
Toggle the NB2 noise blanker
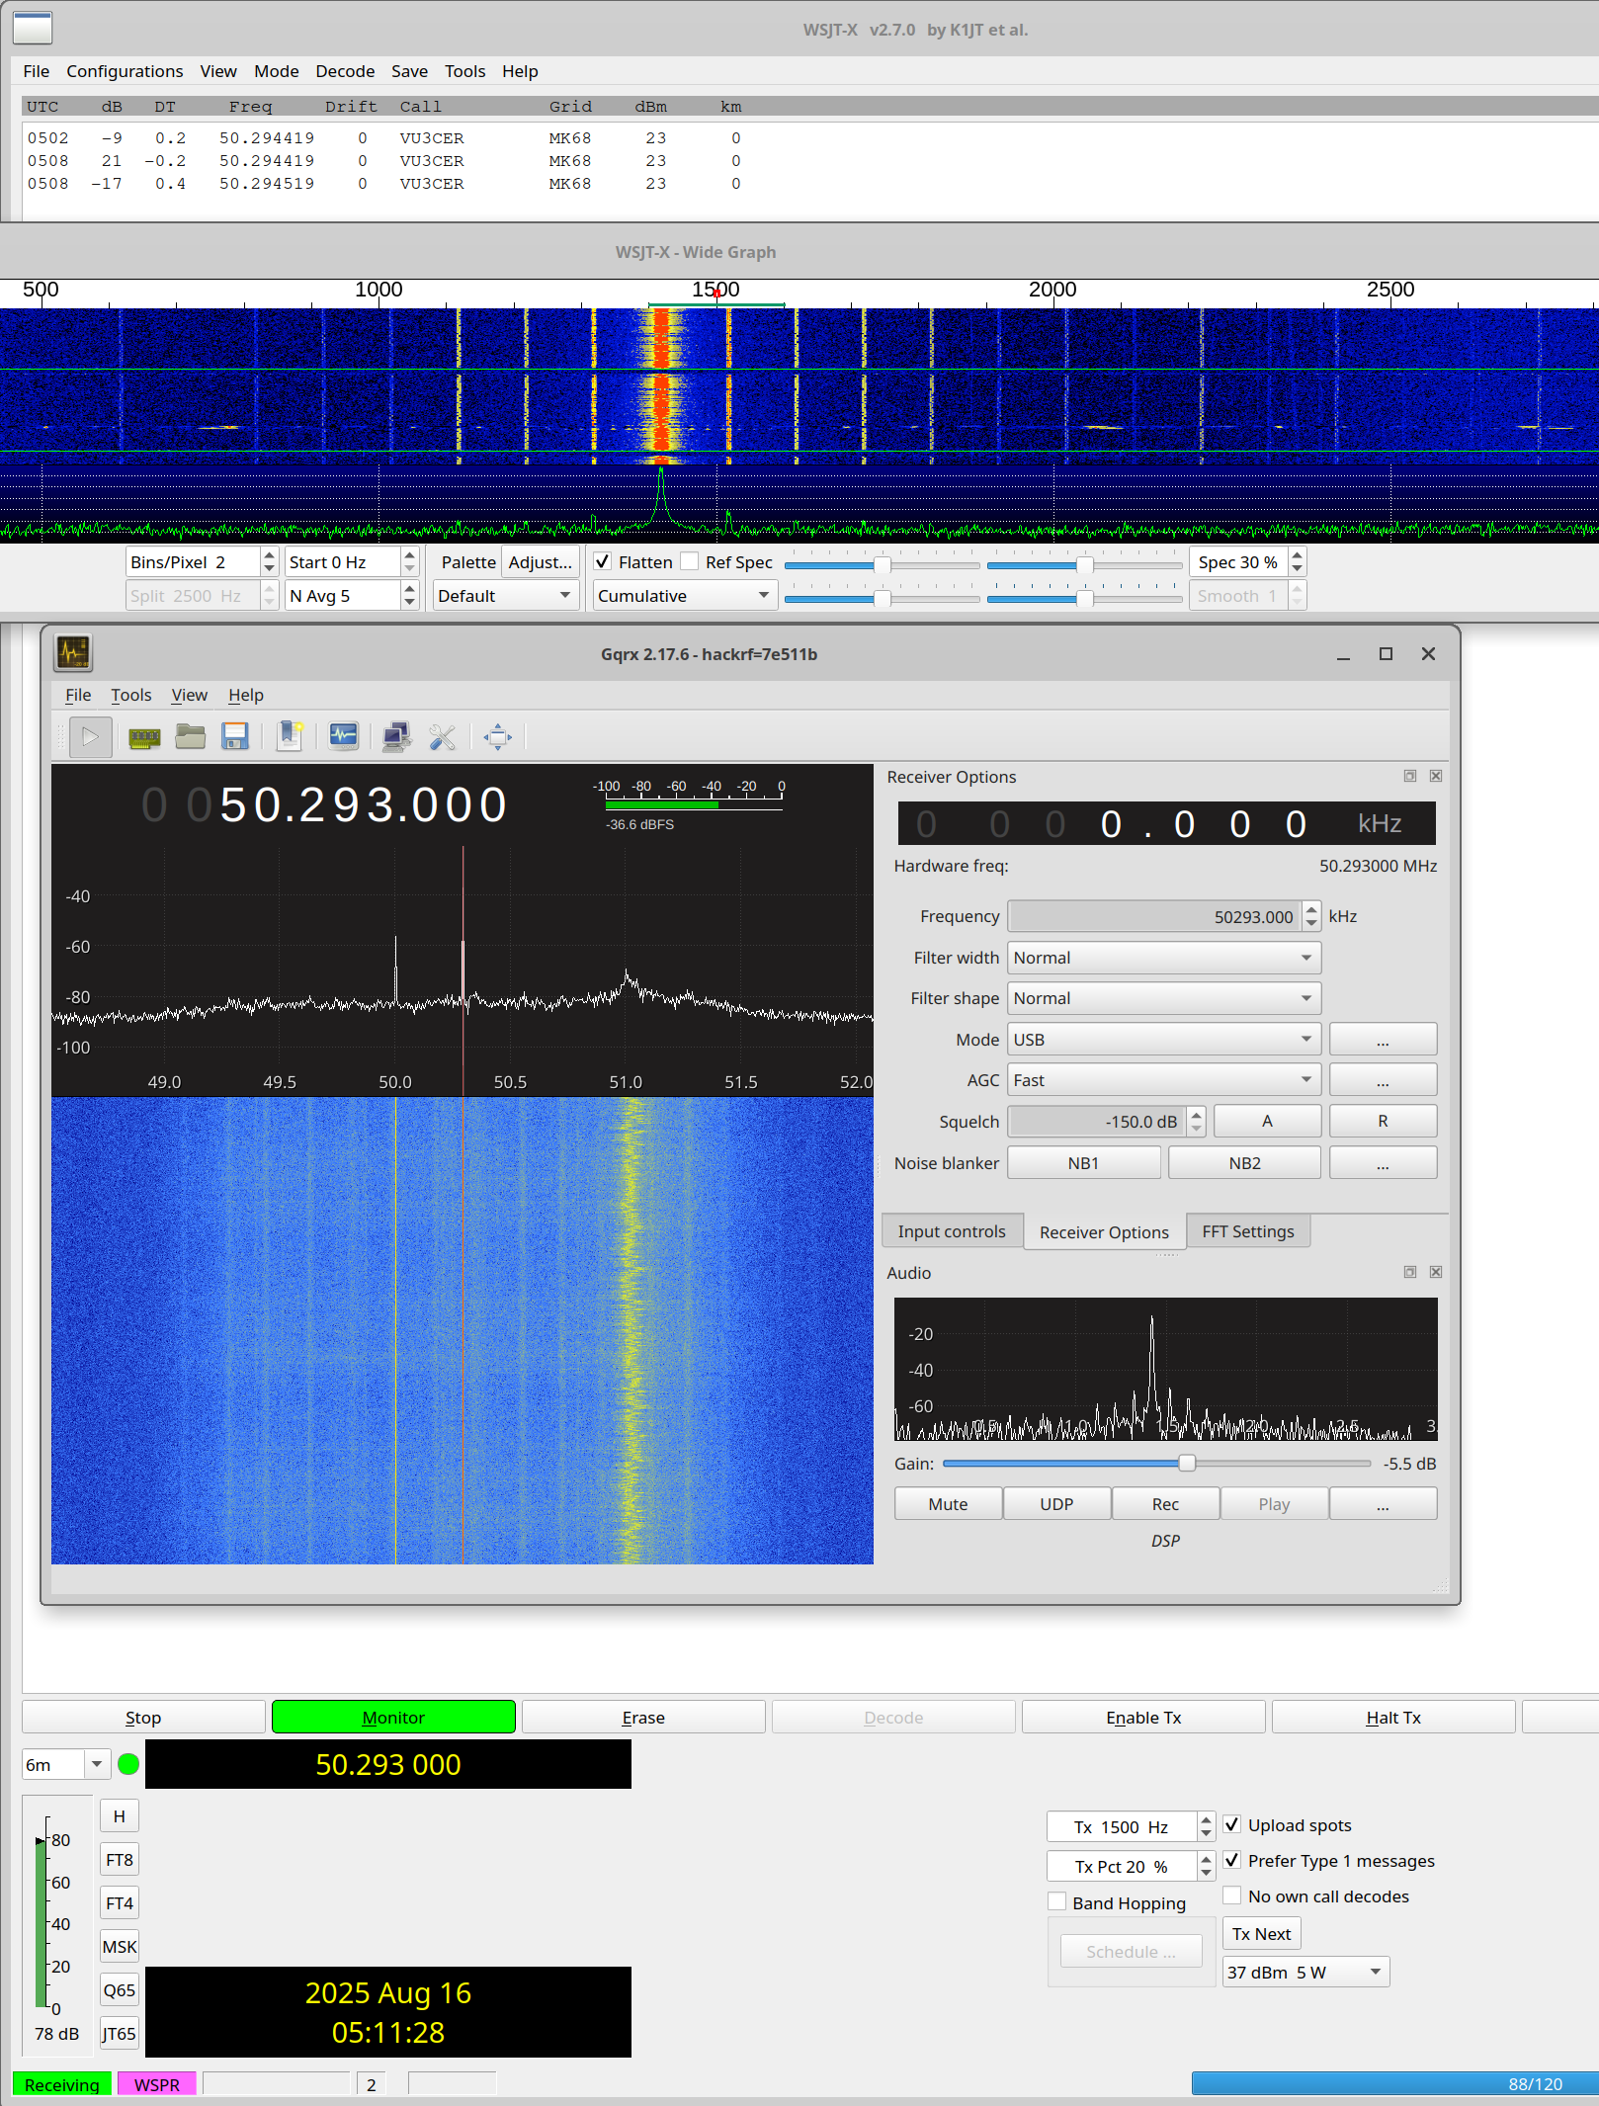(x=1244, y=1163)
